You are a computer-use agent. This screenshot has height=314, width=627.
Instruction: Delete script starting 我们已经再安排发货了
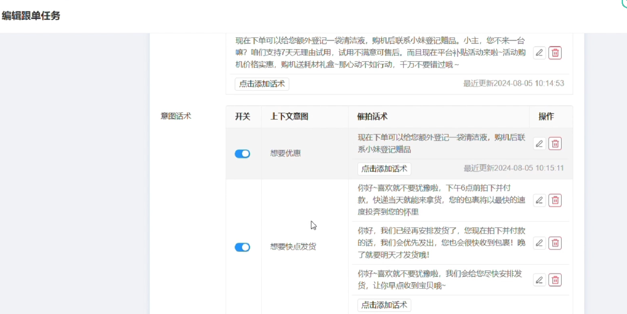click(x=555, y=243)
